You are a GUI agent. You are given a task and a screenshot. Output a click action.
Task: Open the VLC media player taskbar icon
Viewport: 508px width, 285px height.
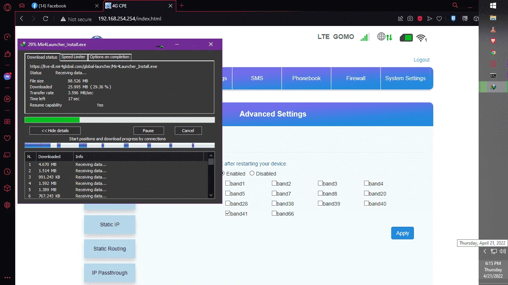[x=493, y=29]
